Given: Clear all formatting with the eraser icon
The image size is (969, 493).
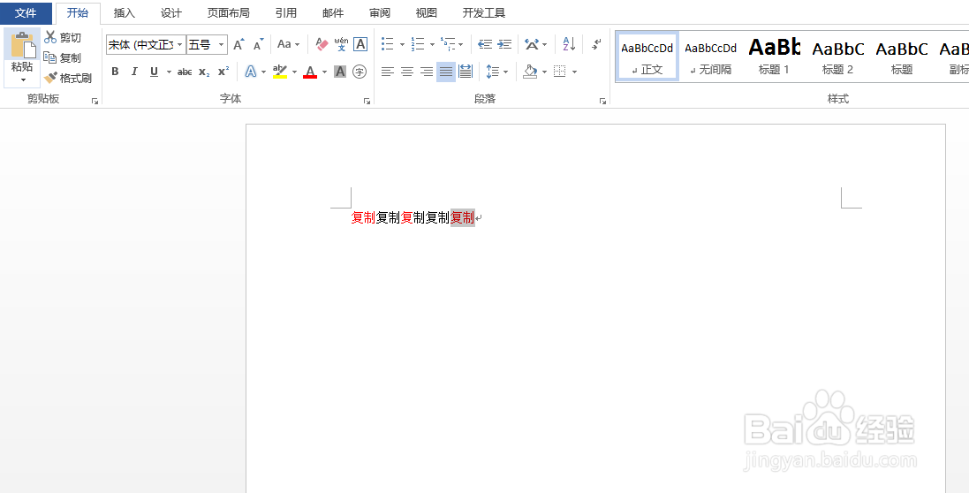Looking at the screenshot, I should [x=322, y=44].
